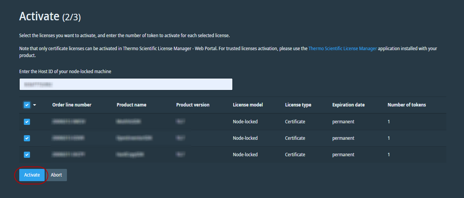Open the Thermo Scientific License Manager link

[x=342, y=49]
